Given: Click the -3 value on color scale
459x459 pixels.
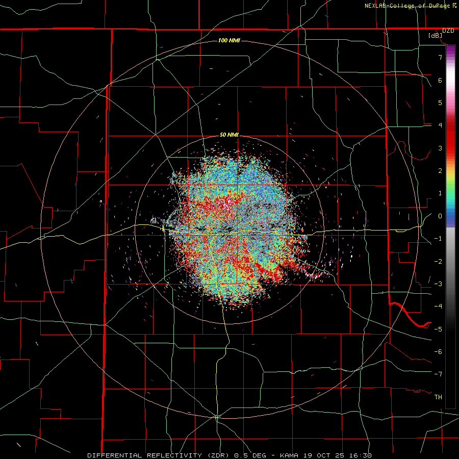Looking at the screenshot, I should pos(438,284).
